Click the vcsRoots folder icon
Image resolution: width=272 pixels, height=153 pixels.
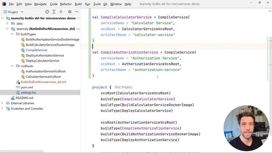pyautogui.click(x=18, y=66)
